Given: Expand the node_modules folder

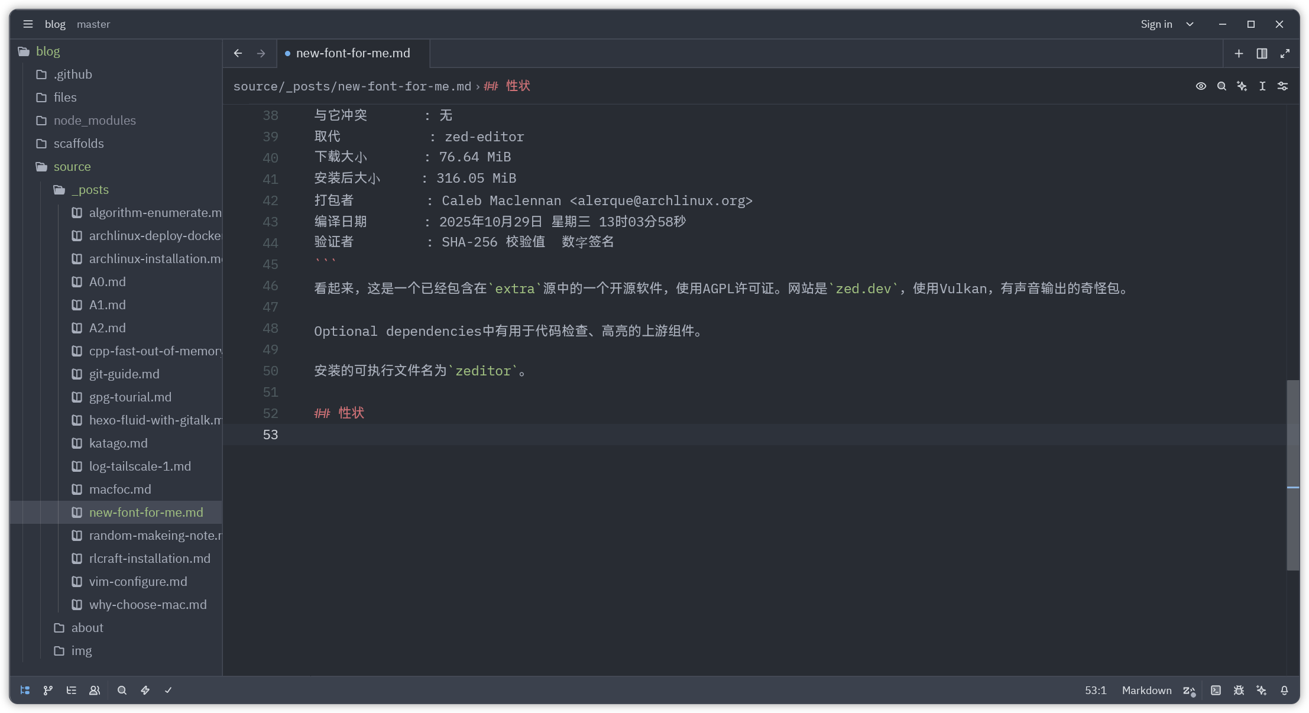Looking at the screenshot, I should pyautogui.click(x=95, y=121).
